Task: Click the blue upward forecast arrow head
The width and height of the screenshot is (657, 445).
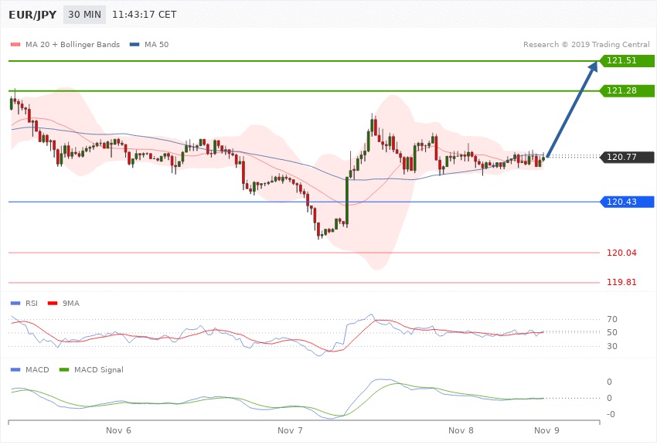Action: [x=593, y=70]
